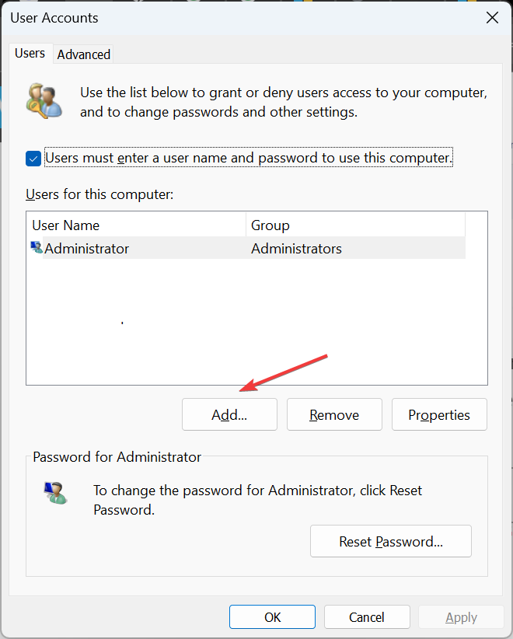The width and height of the screenshot is (513, 639).
Task: Click the Apply button
Action: (x=461, y=617)
